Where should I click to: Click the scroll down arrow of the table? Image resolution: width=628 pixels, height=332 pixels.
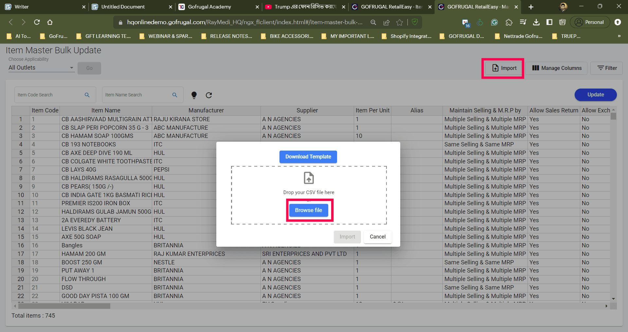[x=614, y=299]
